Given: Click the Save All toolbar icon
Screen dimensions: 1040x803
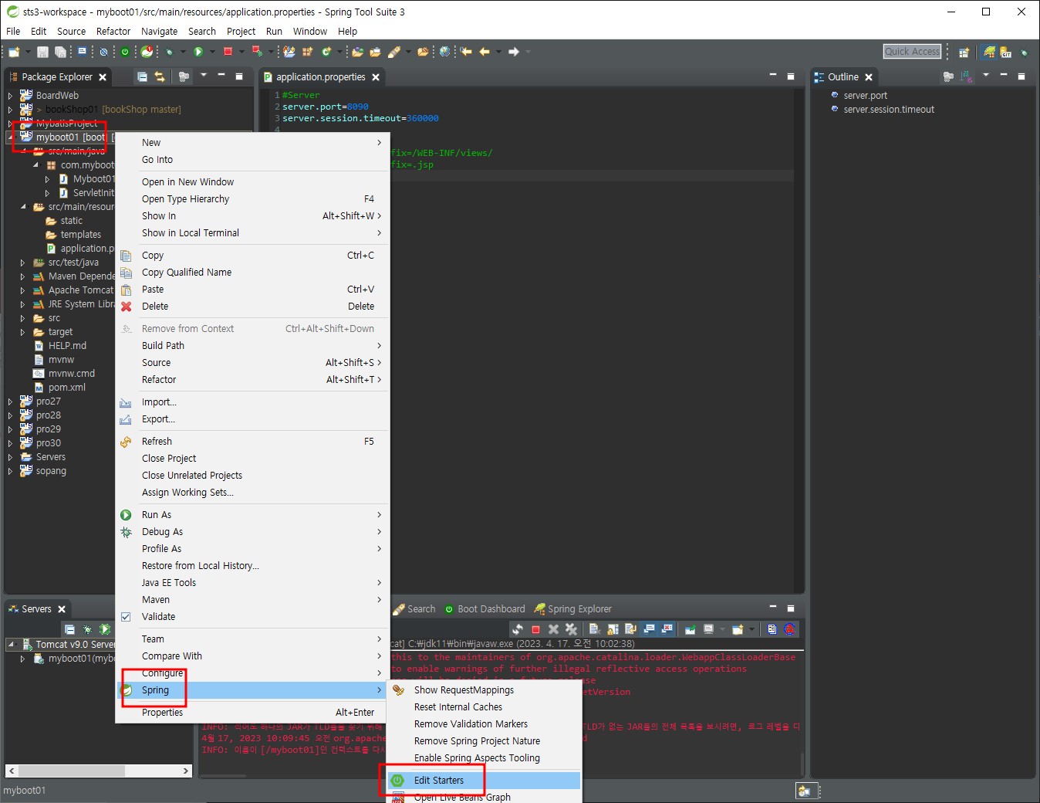Looking at the screenshot, I should pos(60,52).
